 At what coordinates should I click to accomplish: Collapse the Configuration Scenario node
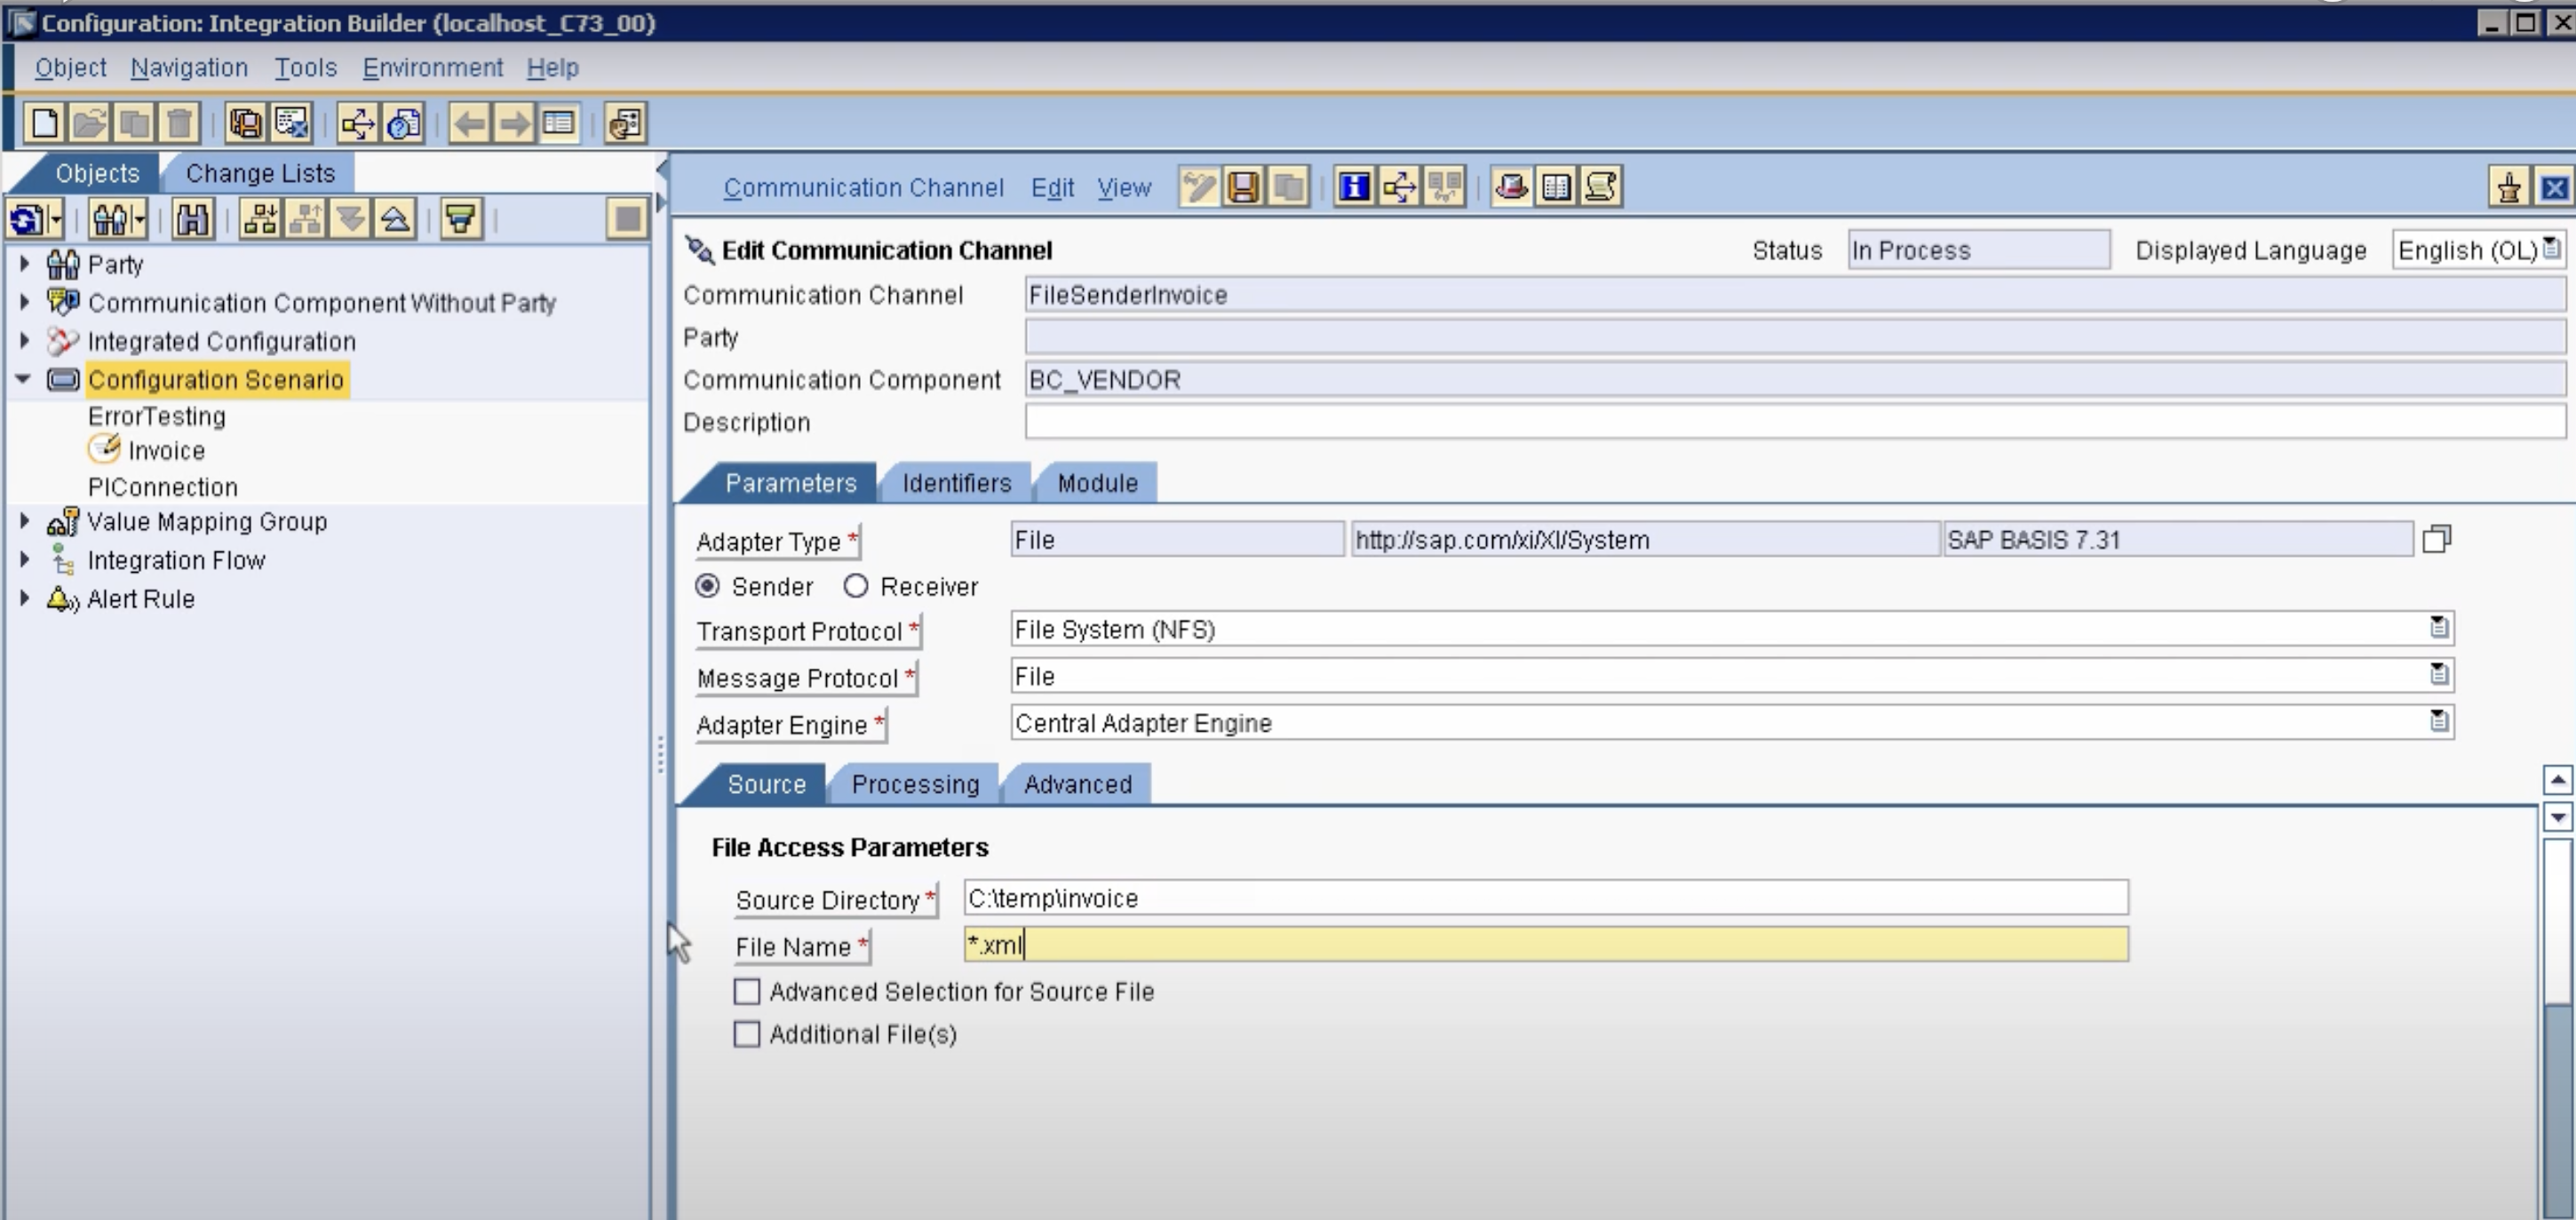click(23, 380)
